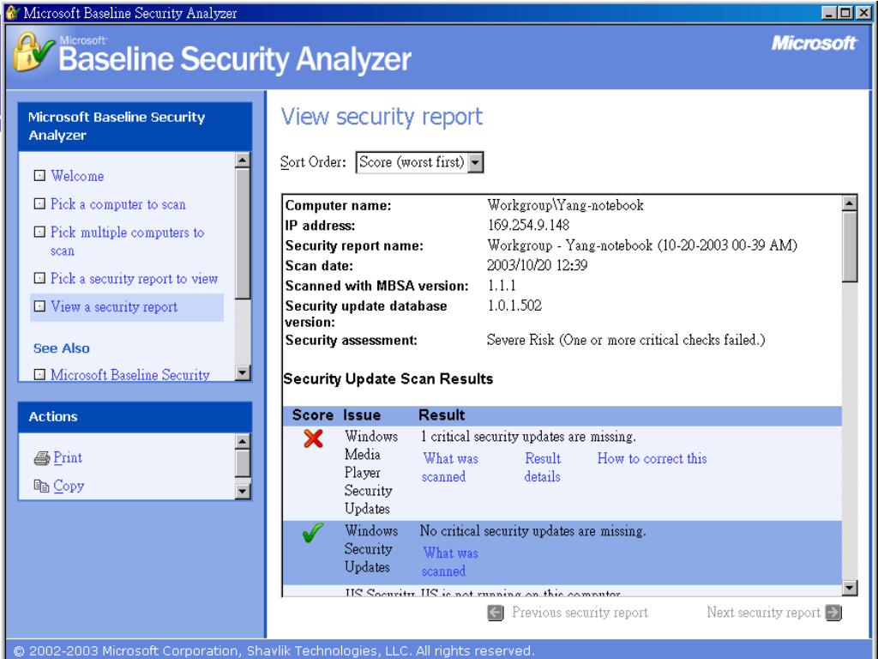Click the title bar application icon

pos(12,12)
